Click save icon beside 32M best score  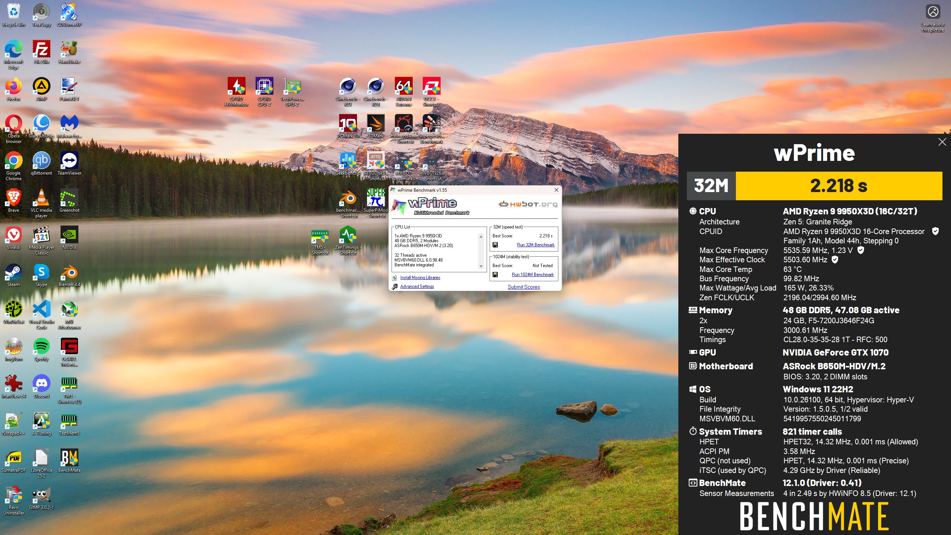(495, 245)
